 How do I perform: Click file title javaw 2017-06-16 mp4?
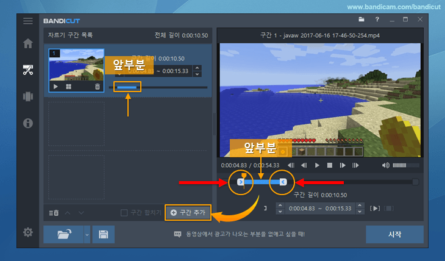pos(320,35)
